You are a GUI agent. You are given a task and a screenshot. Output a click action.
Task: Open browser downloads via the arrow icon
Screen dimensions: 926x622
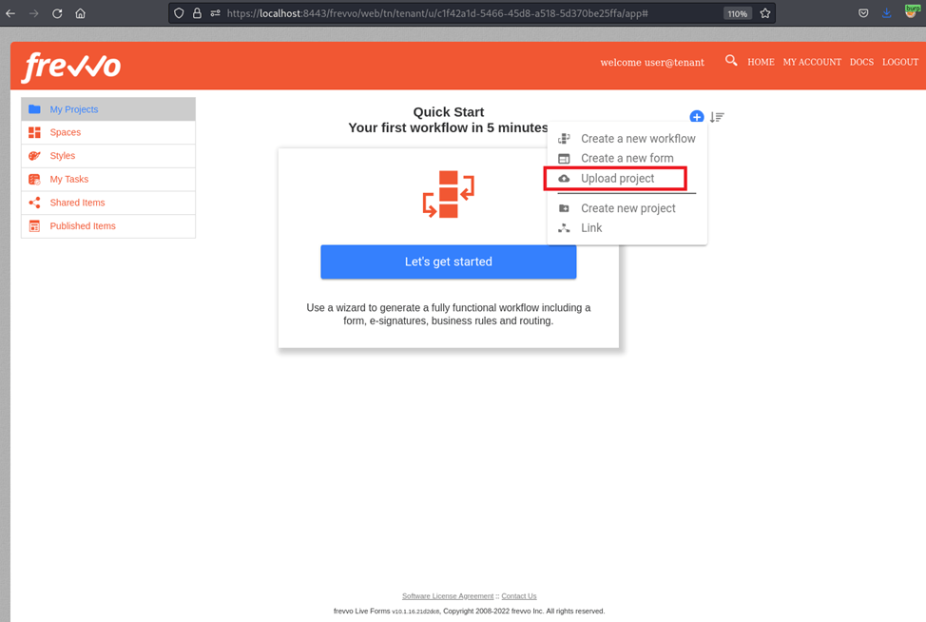(x=886, y=13)
